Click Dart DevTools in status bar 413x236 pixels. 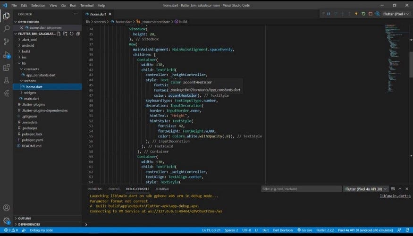coord(283,230)
